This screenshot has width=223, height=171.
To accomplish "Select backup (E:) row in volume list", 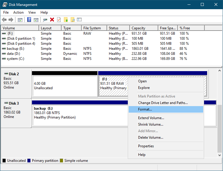I will [x=103, y=49].
